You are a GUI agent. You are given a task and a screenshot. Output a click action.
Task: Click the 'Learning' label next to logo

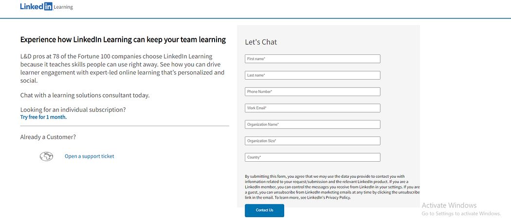click(63, 7)
